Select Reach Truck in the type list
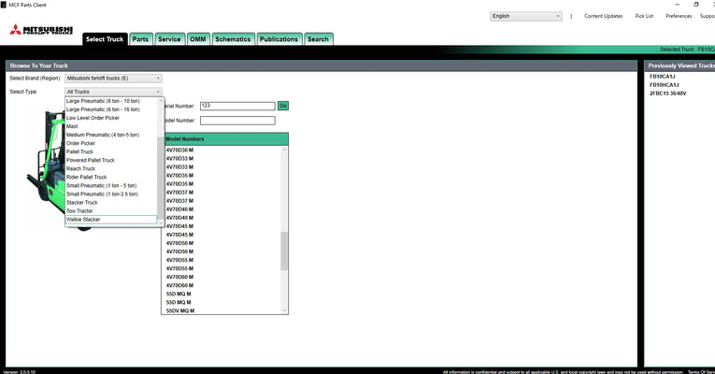 point(81,168)
